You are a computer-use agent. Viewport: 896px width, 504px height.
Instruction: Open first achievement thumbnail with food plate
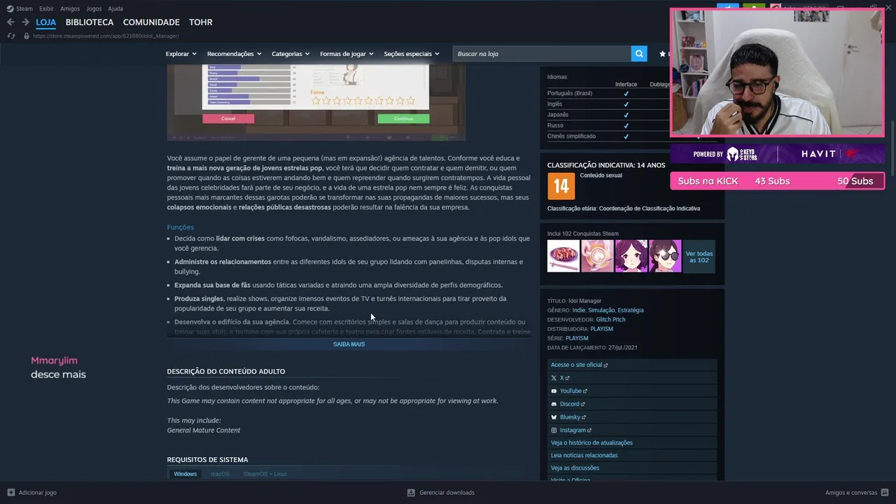[563, 255]
